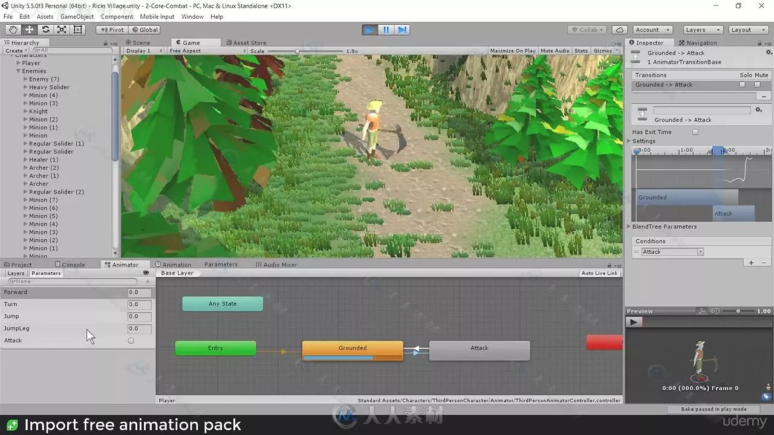Open the File menu
The height and width of the screenshot is (435, 774).
[8, 17]
